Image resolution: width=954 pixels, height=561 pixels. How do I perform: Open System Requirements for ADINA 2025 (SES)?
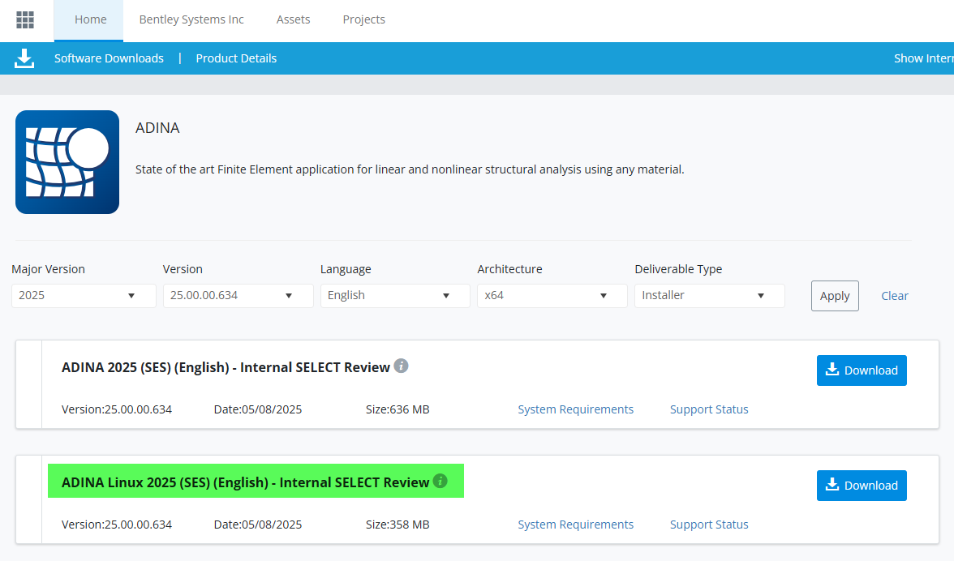pos(576,409)
